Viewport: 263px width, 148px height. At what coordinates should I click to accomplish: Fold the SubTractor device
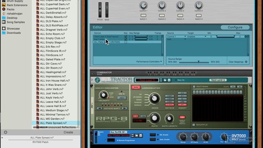point(92,80)
